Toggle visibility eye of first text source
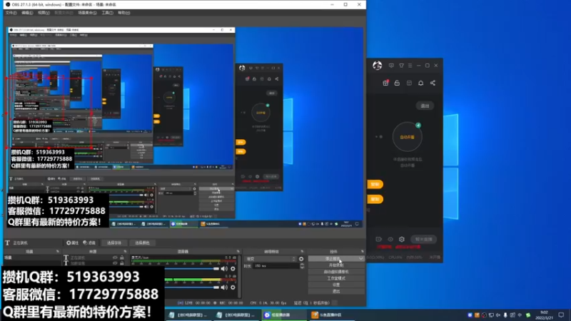The width and height of the screenshot is (571, 321). point(115,258)
